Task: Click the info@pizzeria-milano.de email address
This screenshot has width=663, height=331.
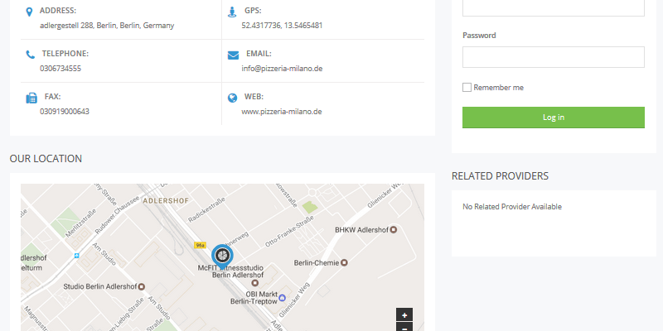Action: pos(282,69)
